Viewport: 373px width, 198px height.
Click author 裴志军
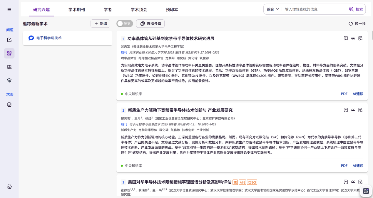coord(126,46)
